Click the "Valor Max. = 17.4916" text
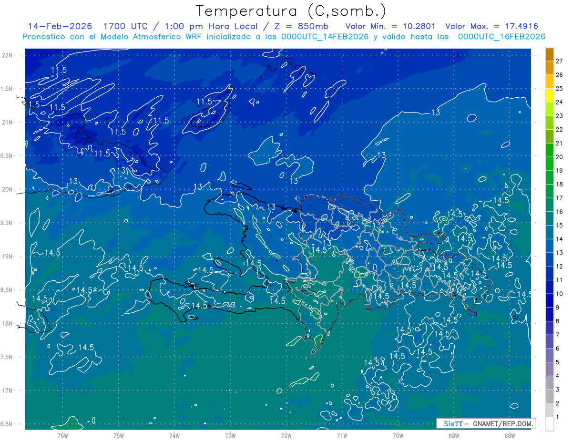Image resolution: width=572 pixels, height=442 pixels. (491, 26)
